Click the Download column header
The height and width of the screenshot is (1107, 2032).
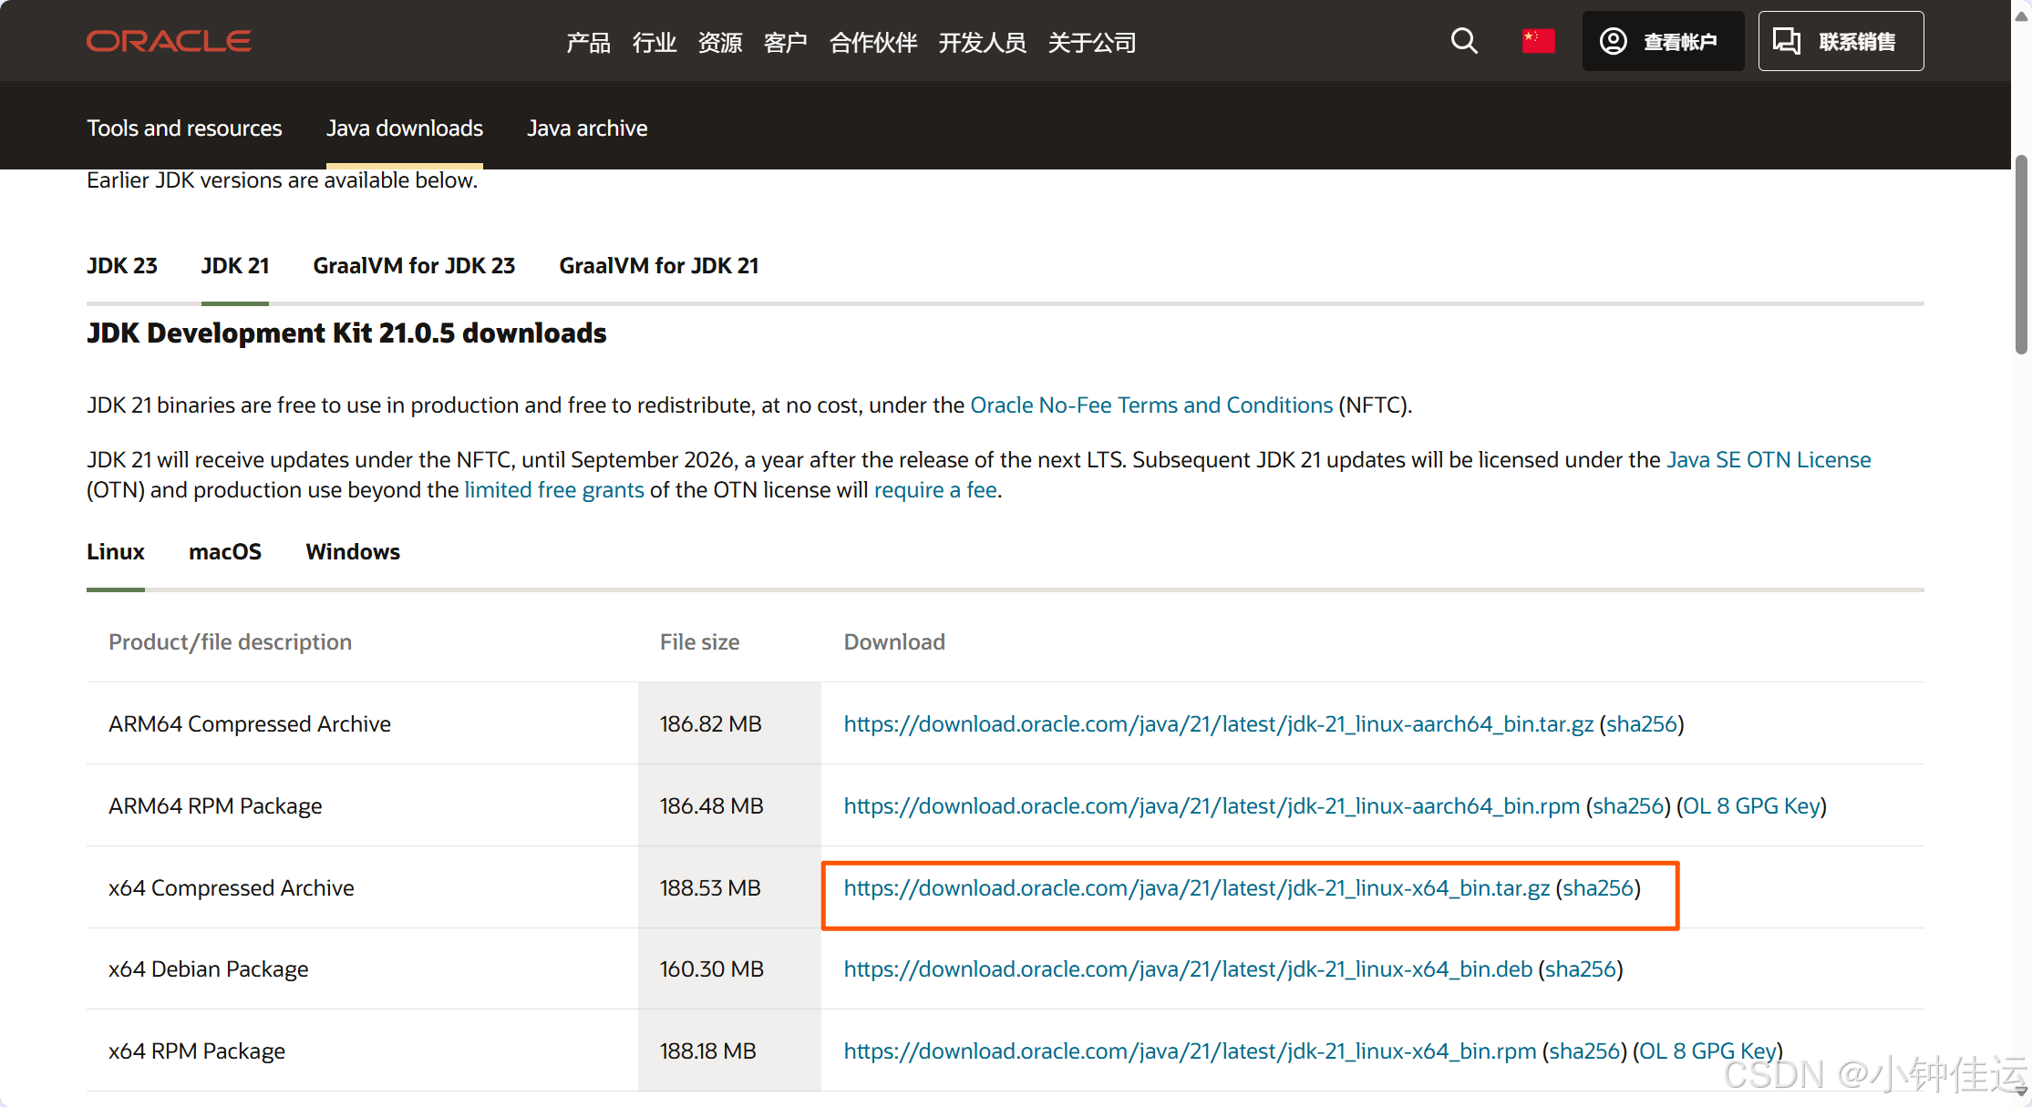pos(894,641)
